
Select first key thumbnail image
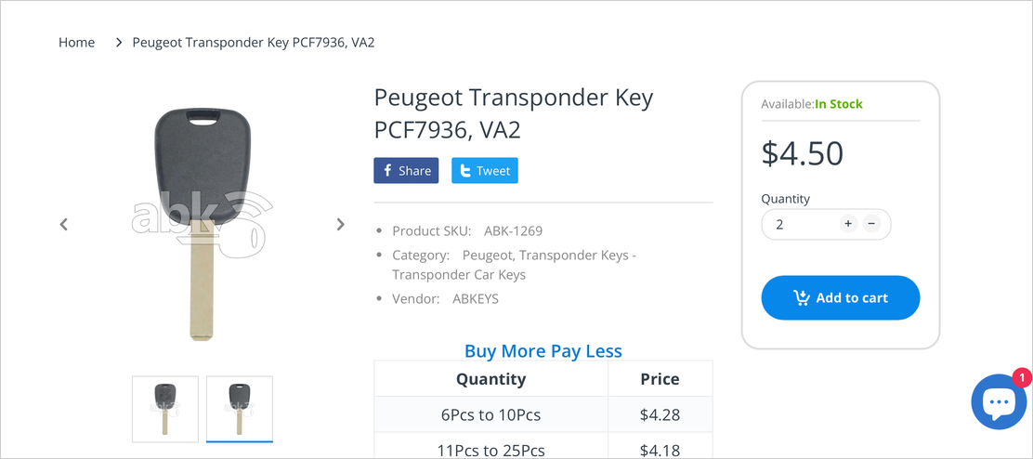click(x=165, y=409)
